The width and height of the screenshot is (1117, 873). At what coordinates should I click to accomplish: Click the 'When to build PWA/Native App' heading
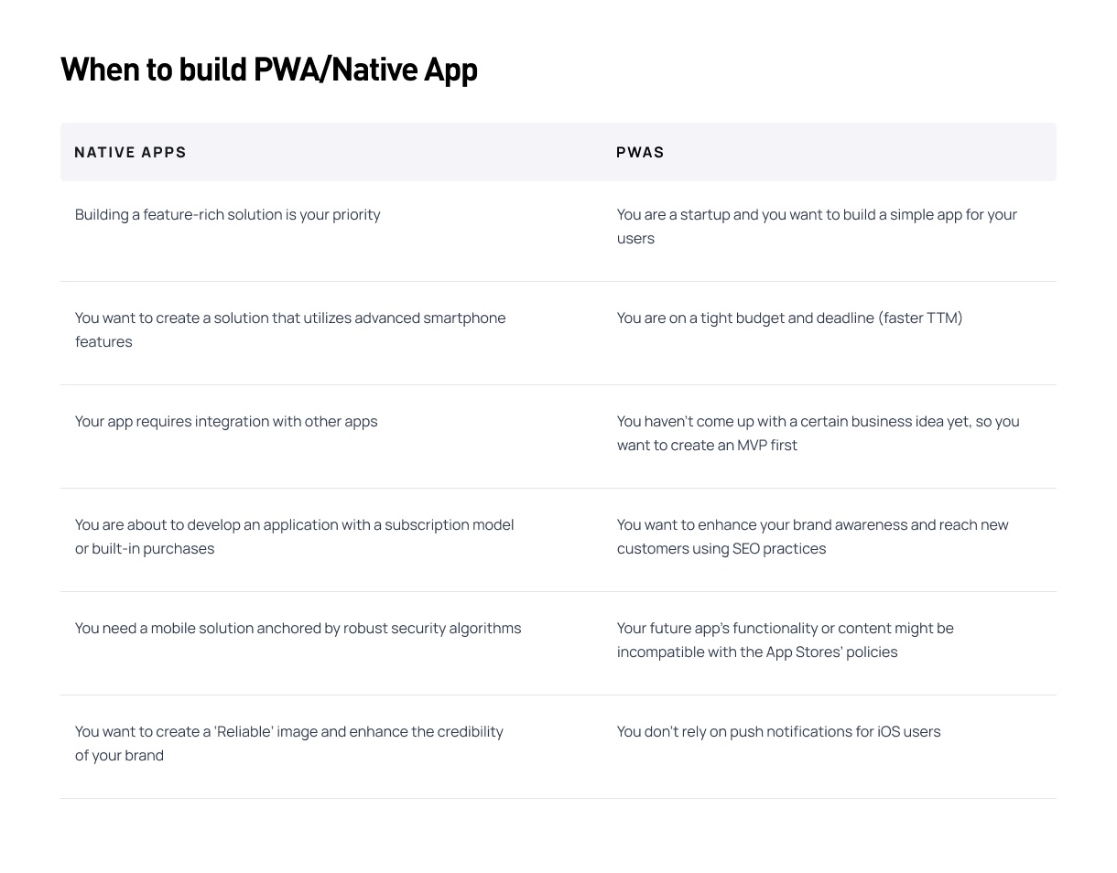coord(268,70)
